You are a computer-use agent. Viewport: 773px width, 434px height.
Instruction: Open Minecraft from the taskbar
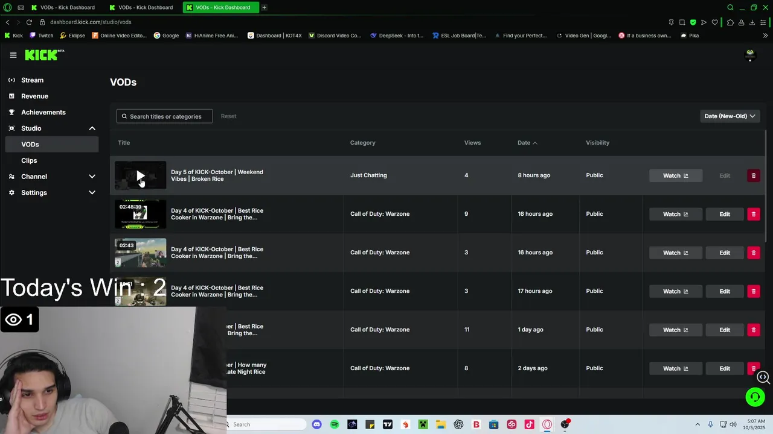click(x=423, y=424)
